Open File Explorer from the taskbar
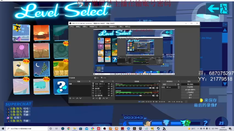 tap(75, 128)
